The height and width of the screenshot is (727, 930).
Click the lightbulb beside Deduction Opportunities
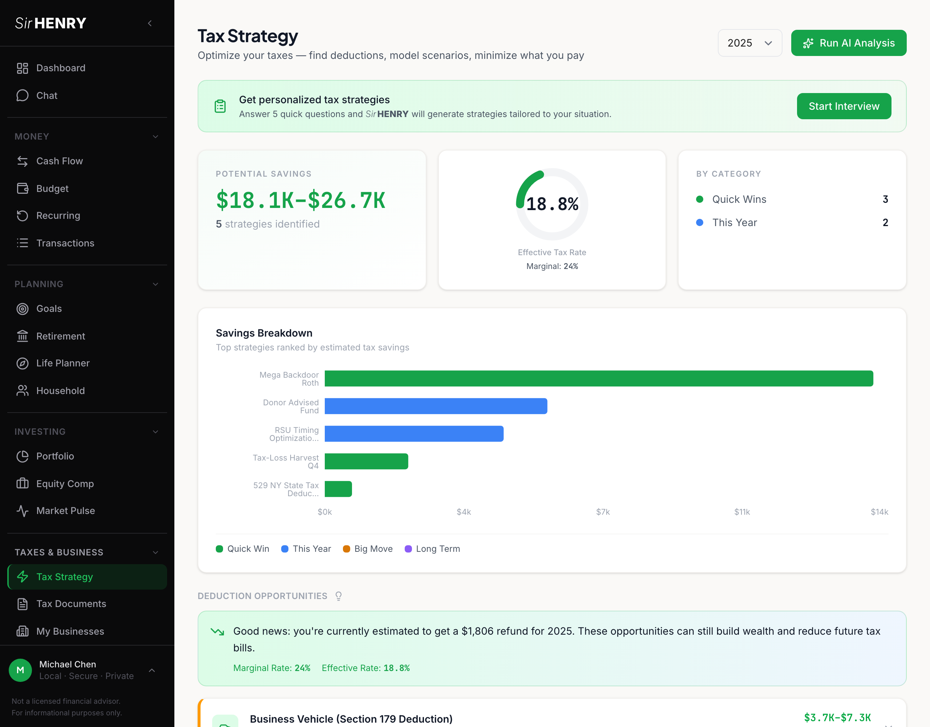(x=338, y=596)
